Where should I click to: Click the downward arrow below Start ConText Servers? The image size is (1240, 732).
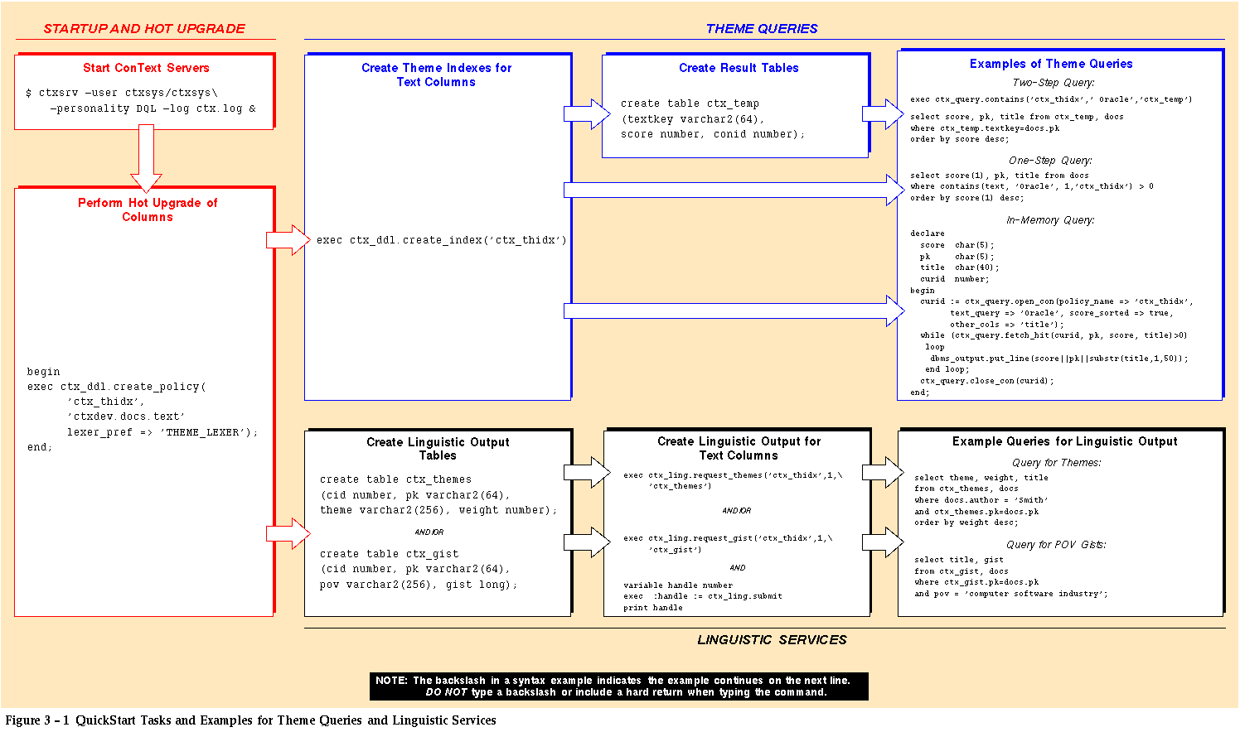point(146,157)
